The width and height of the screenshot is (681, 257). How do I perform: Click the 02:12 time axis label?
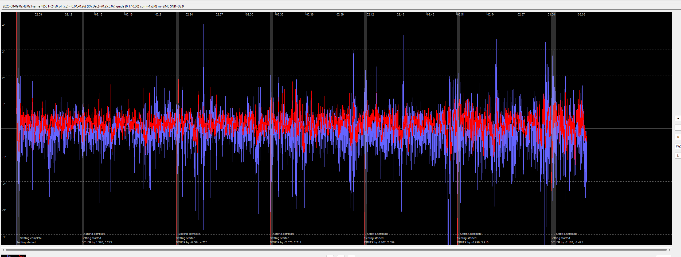[x=68, y=14]
